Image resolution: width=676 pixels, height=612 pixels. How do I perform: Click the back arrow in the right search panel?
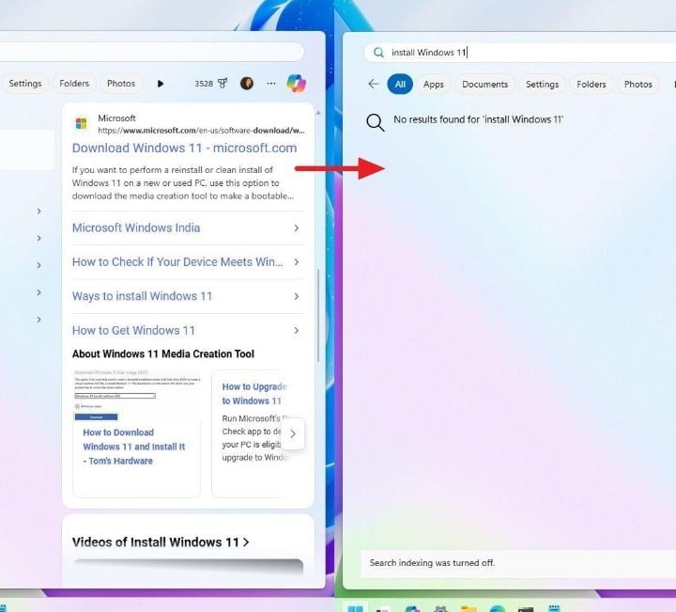point(374,84)
